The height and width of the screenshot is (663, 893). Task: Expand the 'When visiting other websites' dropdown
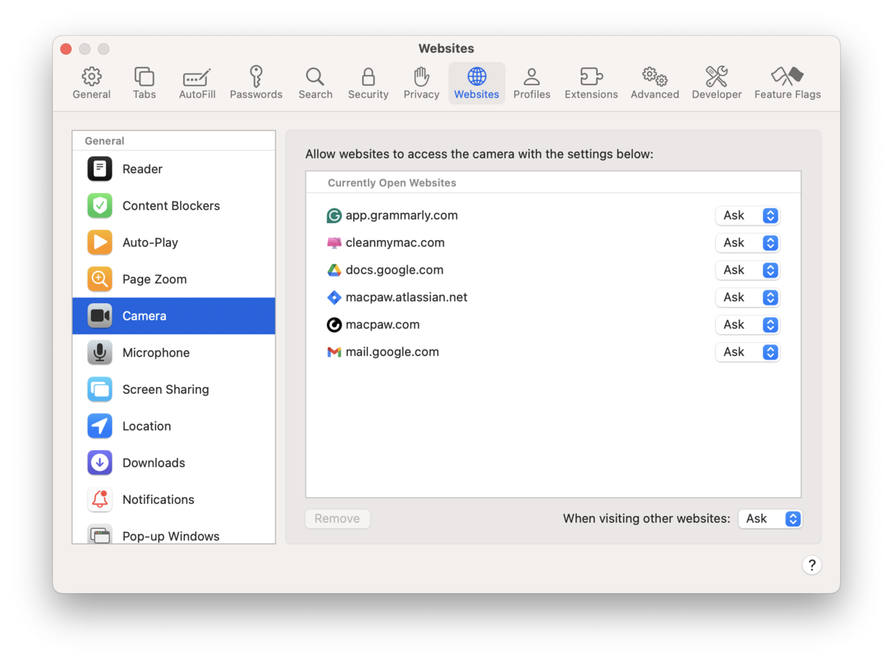pyautogui.click(x=770, y=518)
